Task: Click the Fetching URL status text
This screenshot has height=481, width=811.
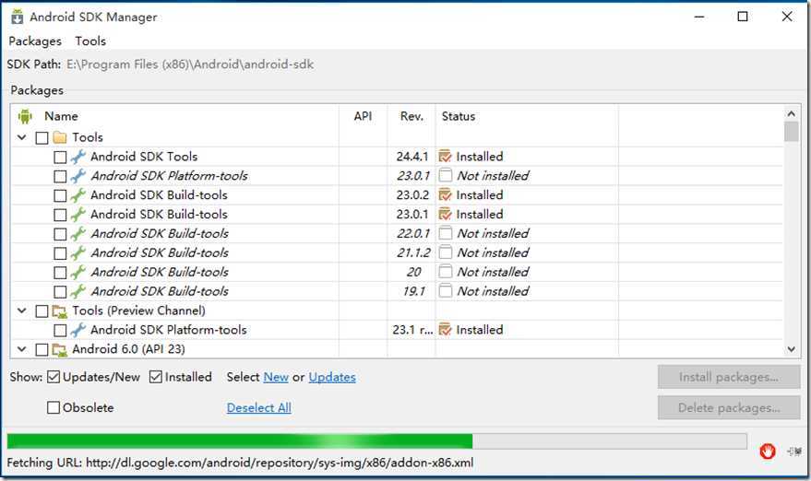Action: click(240, 463)
